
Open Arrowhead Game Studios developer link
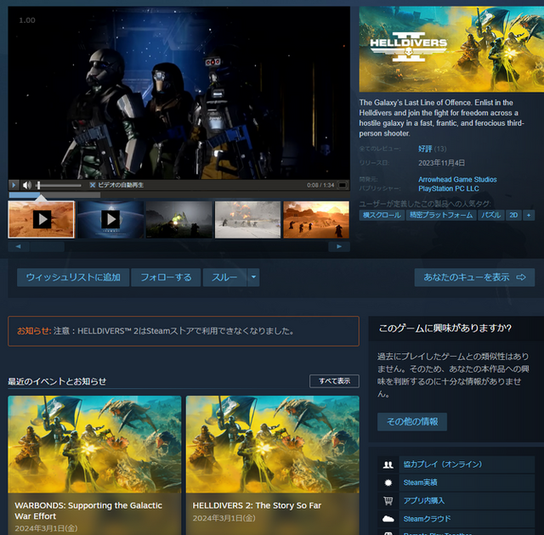click(x=457, y=179)
